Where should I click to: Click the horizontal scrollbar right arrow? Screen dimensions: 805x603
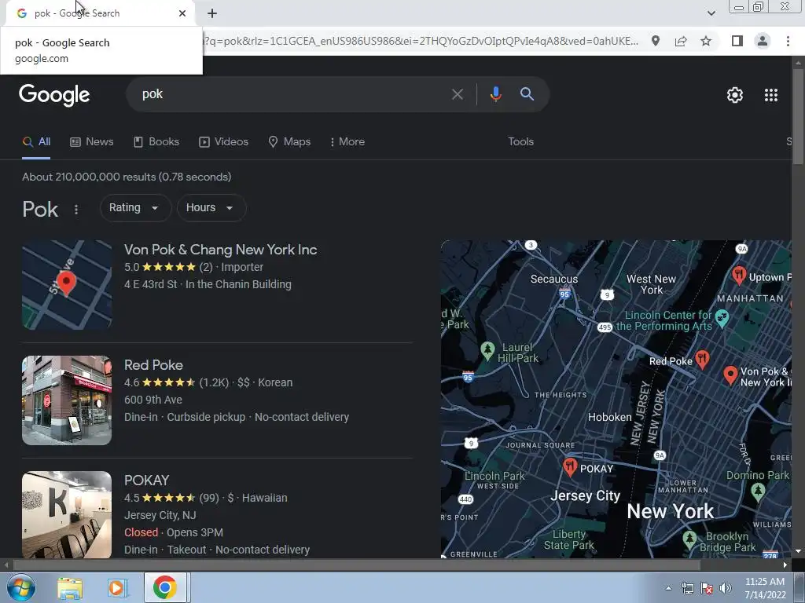[x=785, y=565]
